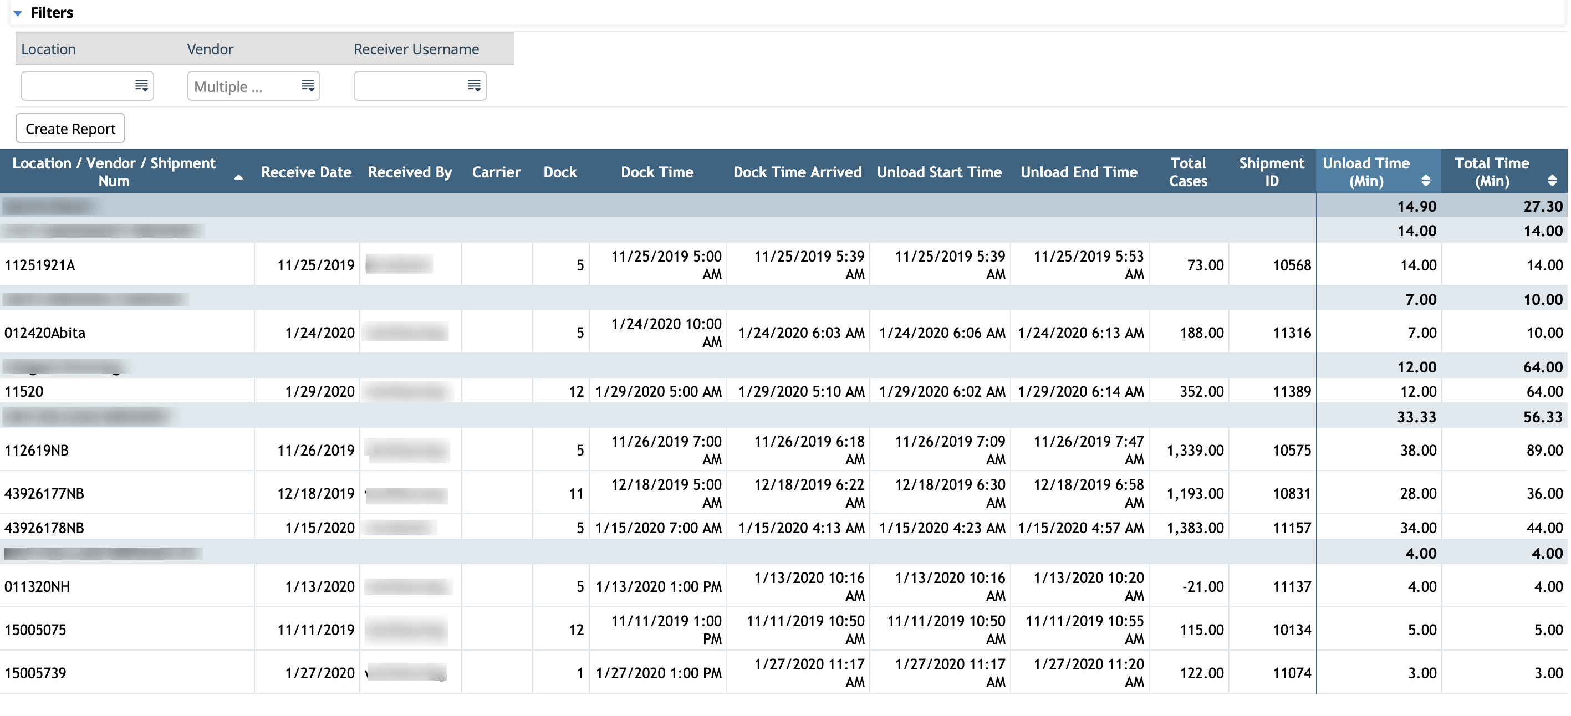Screen dimensions: 1571x716
Task: Open the Vendor filter picker icon
Action: (308, 85)
